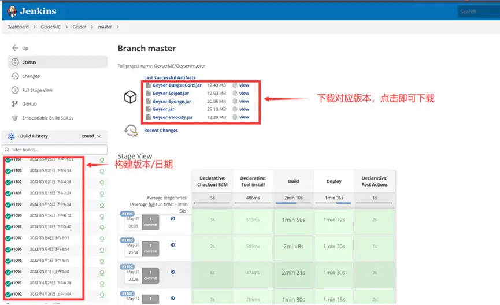The width and height of the screenshot is (500, 305).
Task: Click the Build History gear icon
Action: (12, 136)
